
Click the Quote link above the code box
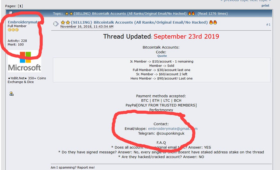pyautogui.click(x=162, y=56)
